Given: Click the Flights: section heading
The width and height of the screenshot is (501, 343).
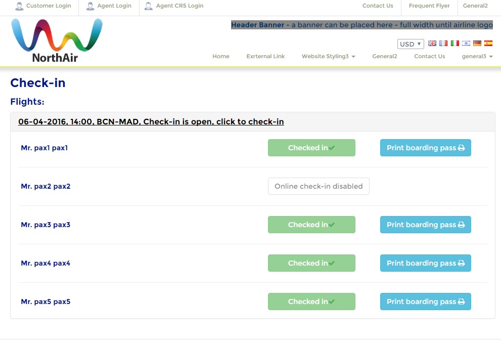Looking at the screenshot, I should [27, 102].
